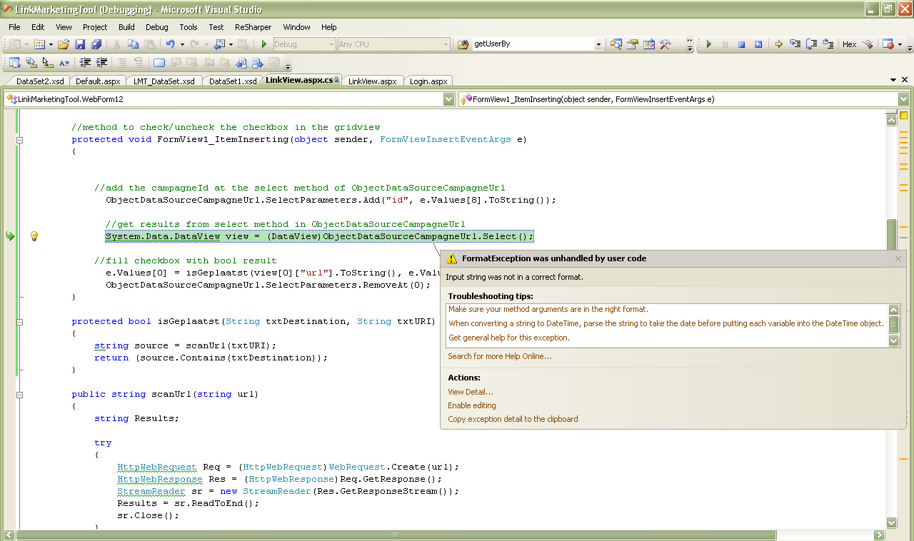
Task: Stop debugging with the blue square icon
Action: [741, 44]
